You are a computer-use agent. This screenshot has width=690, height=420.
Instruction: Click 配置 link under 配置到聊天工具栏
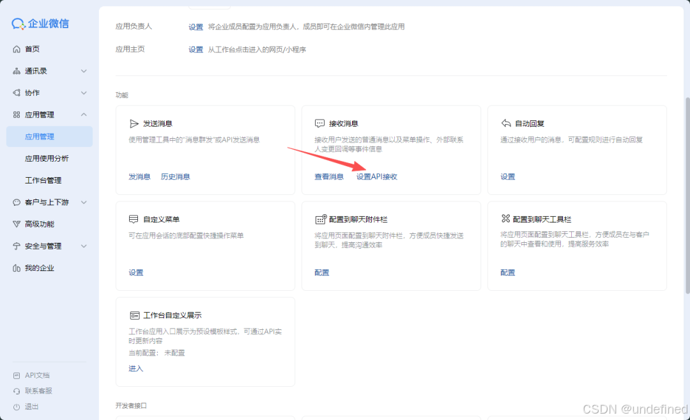coord(508,272)
